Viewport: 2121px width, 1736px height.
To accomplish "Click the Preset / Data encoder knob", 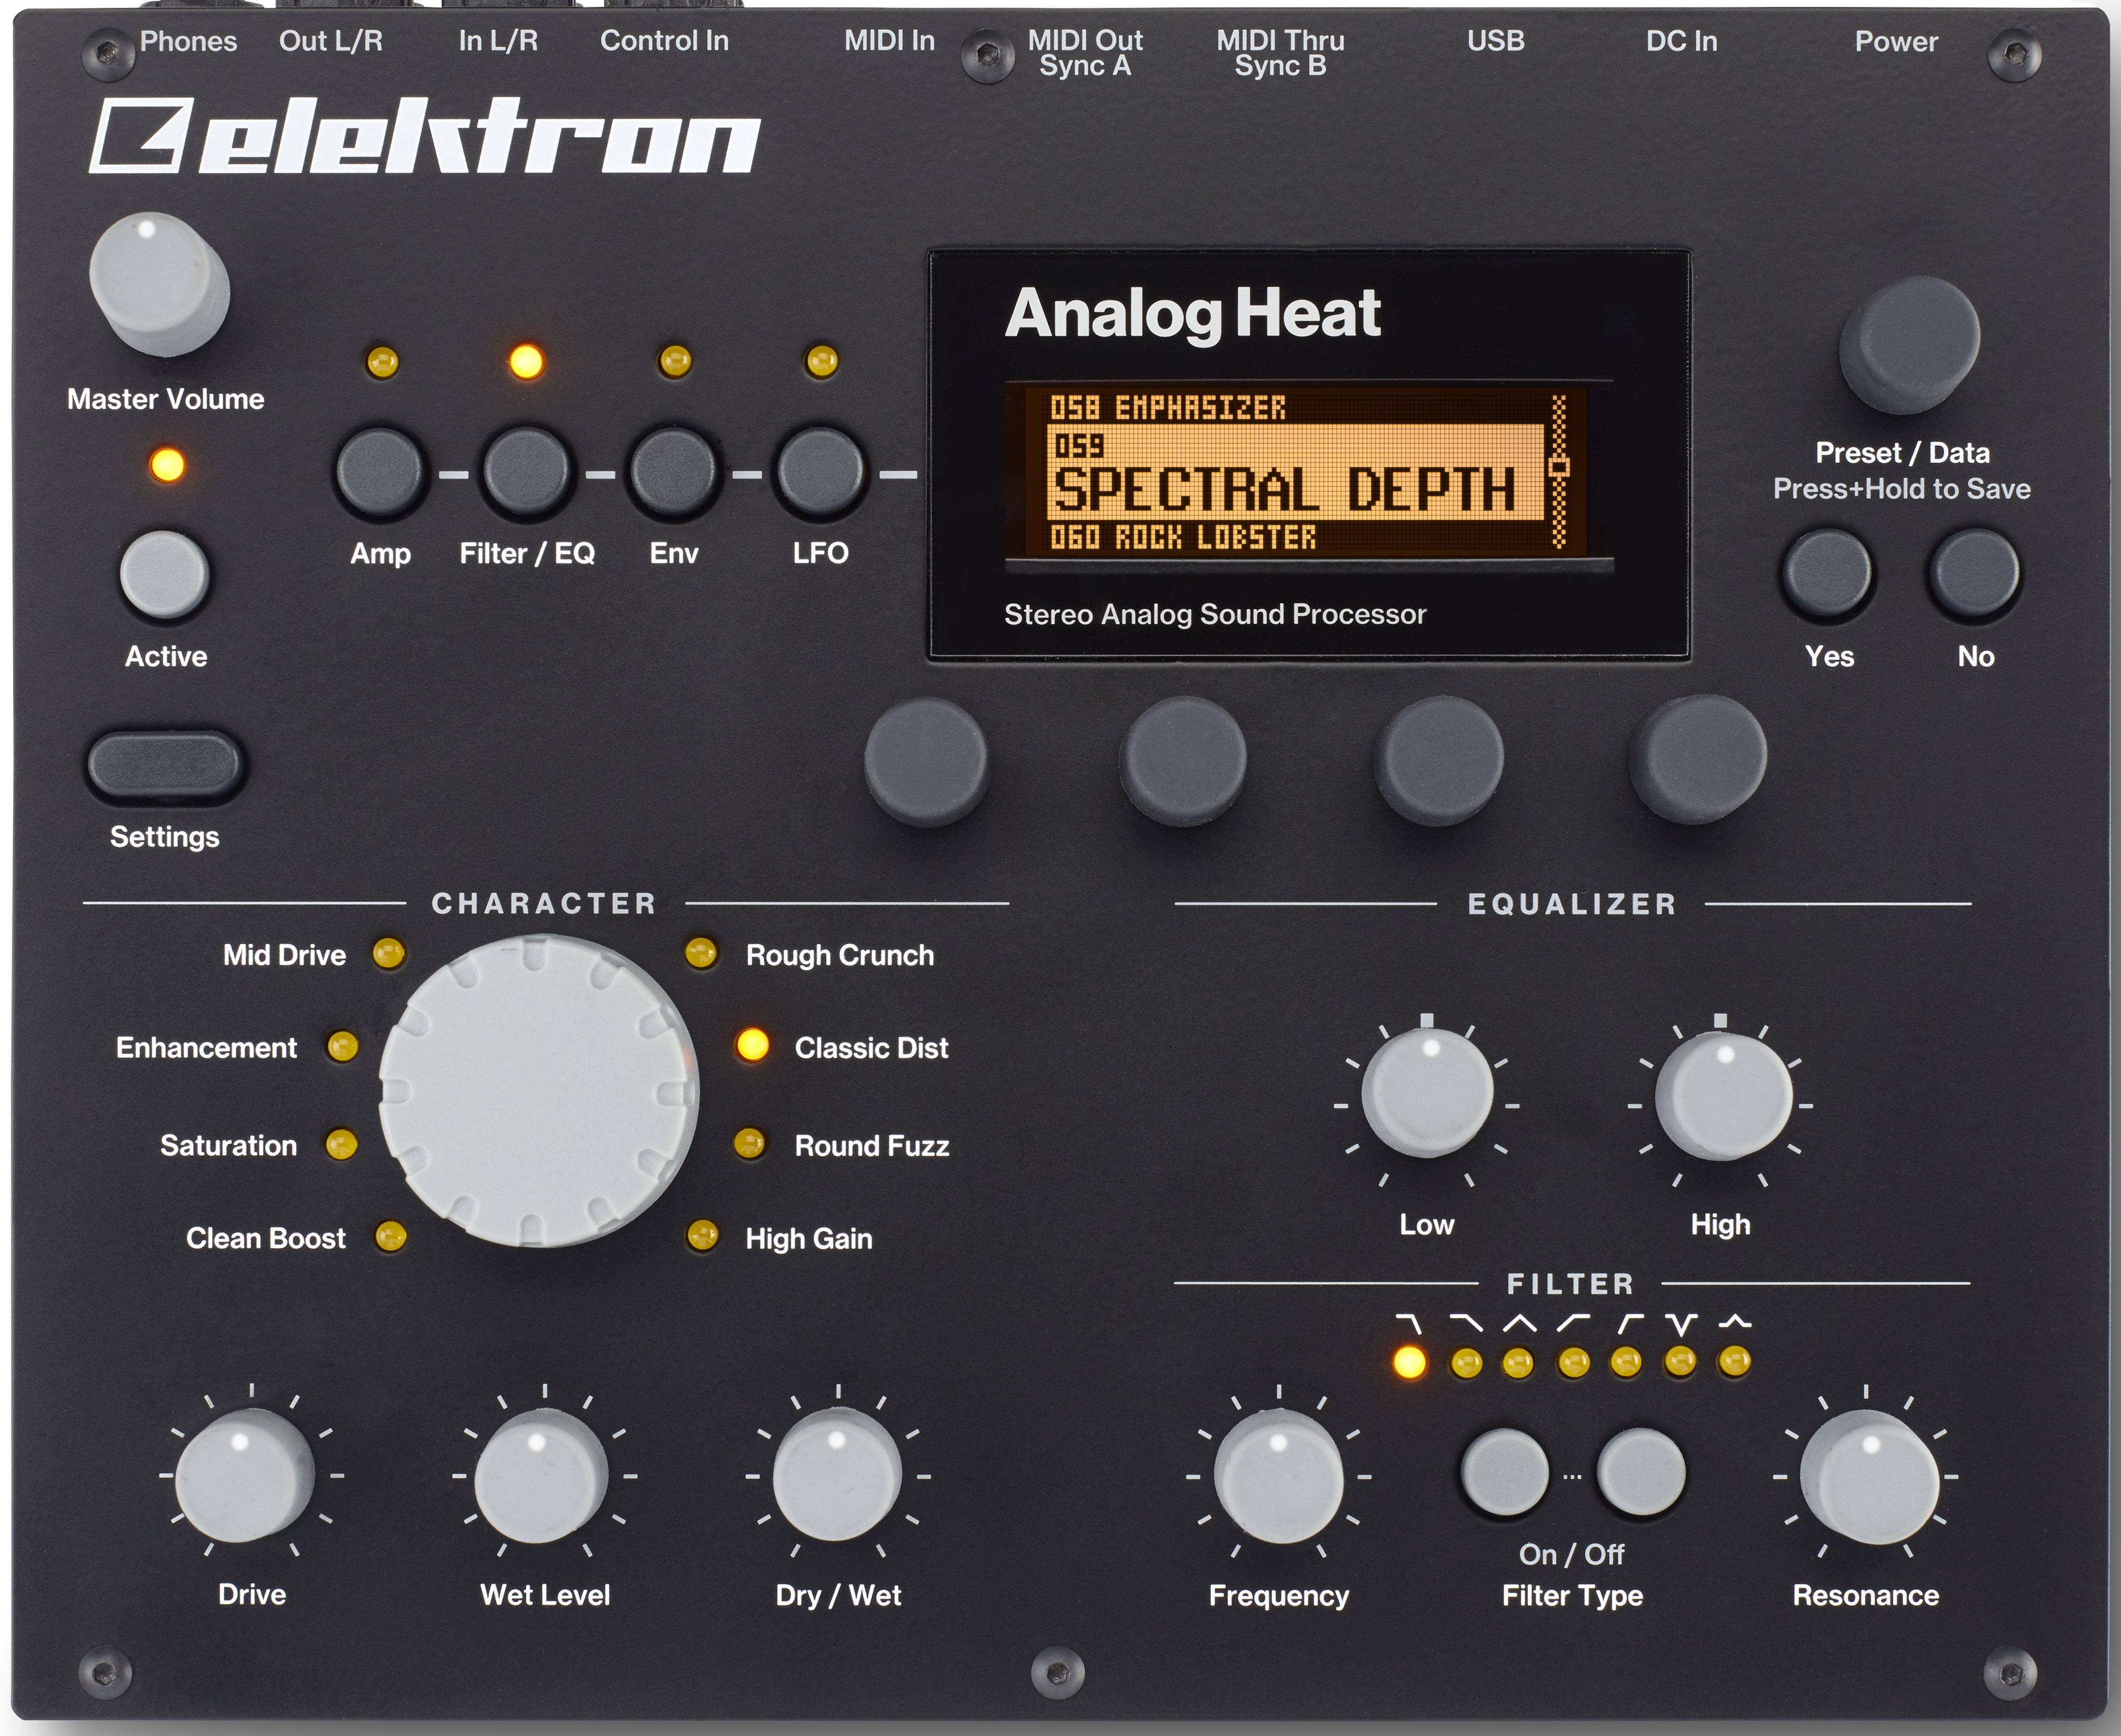I will (x=1909, y=345).
